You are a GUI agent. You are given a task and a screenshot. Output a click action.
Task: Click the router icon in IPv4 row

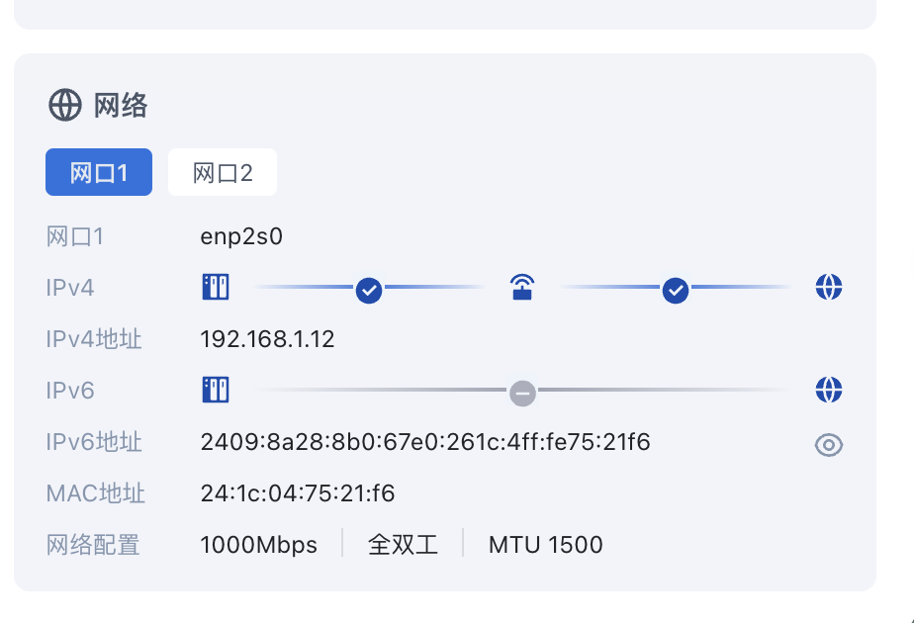tap(522, 287)
